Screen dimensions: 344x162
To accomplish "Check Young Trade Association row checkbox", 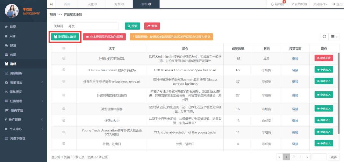I will 64,132.
